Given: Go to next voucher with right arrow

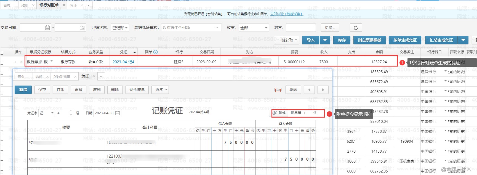Looking at the screenshot, I should tap(323, 90).
